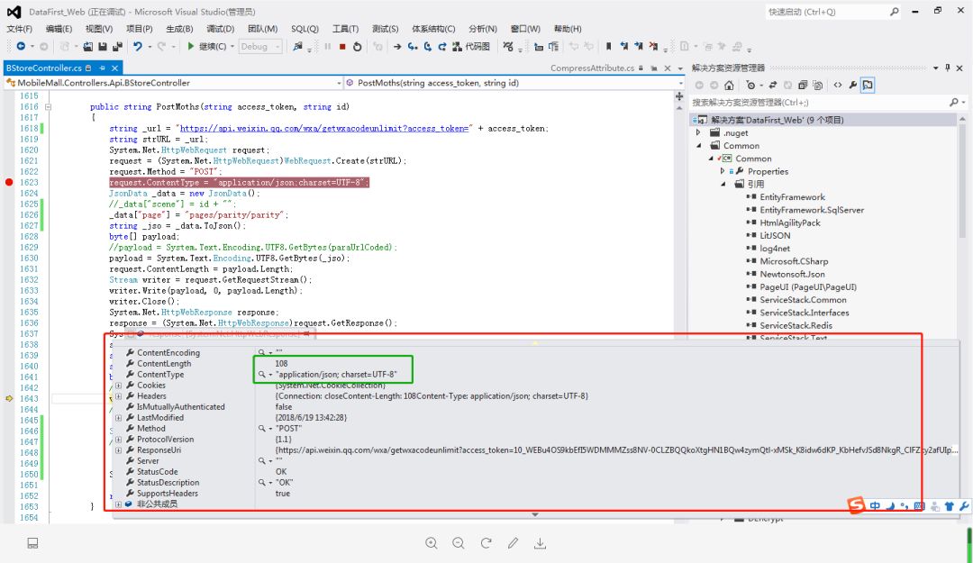The width and height of the screenshot is (973, 563).
Task: Open the 工具(T) menu
Action: (x=345, y=29)
